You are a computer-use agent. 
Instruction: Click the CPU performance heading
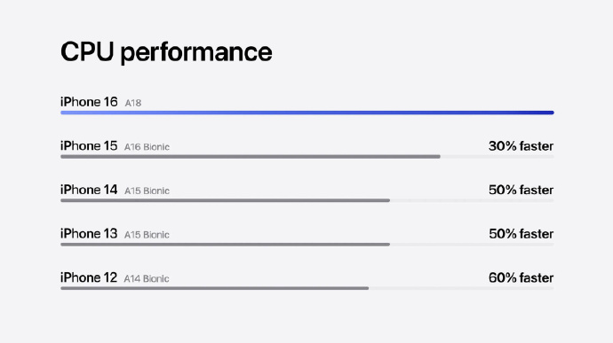166,52
